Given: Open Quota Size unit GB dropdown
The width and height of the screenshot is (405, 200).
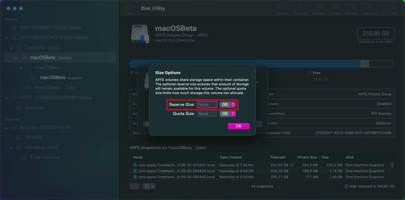Looking at the screenshot, I should pyautogui.click(x=228, y=114).
